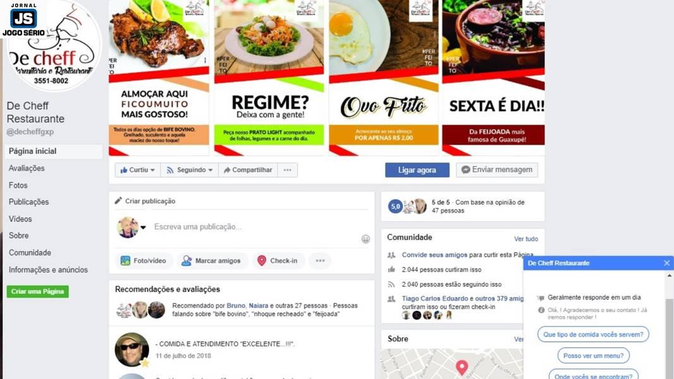Viewport: 674px width, 379px height.
Task: Click the 5,0 rating badge
Action: pos(395,207)
